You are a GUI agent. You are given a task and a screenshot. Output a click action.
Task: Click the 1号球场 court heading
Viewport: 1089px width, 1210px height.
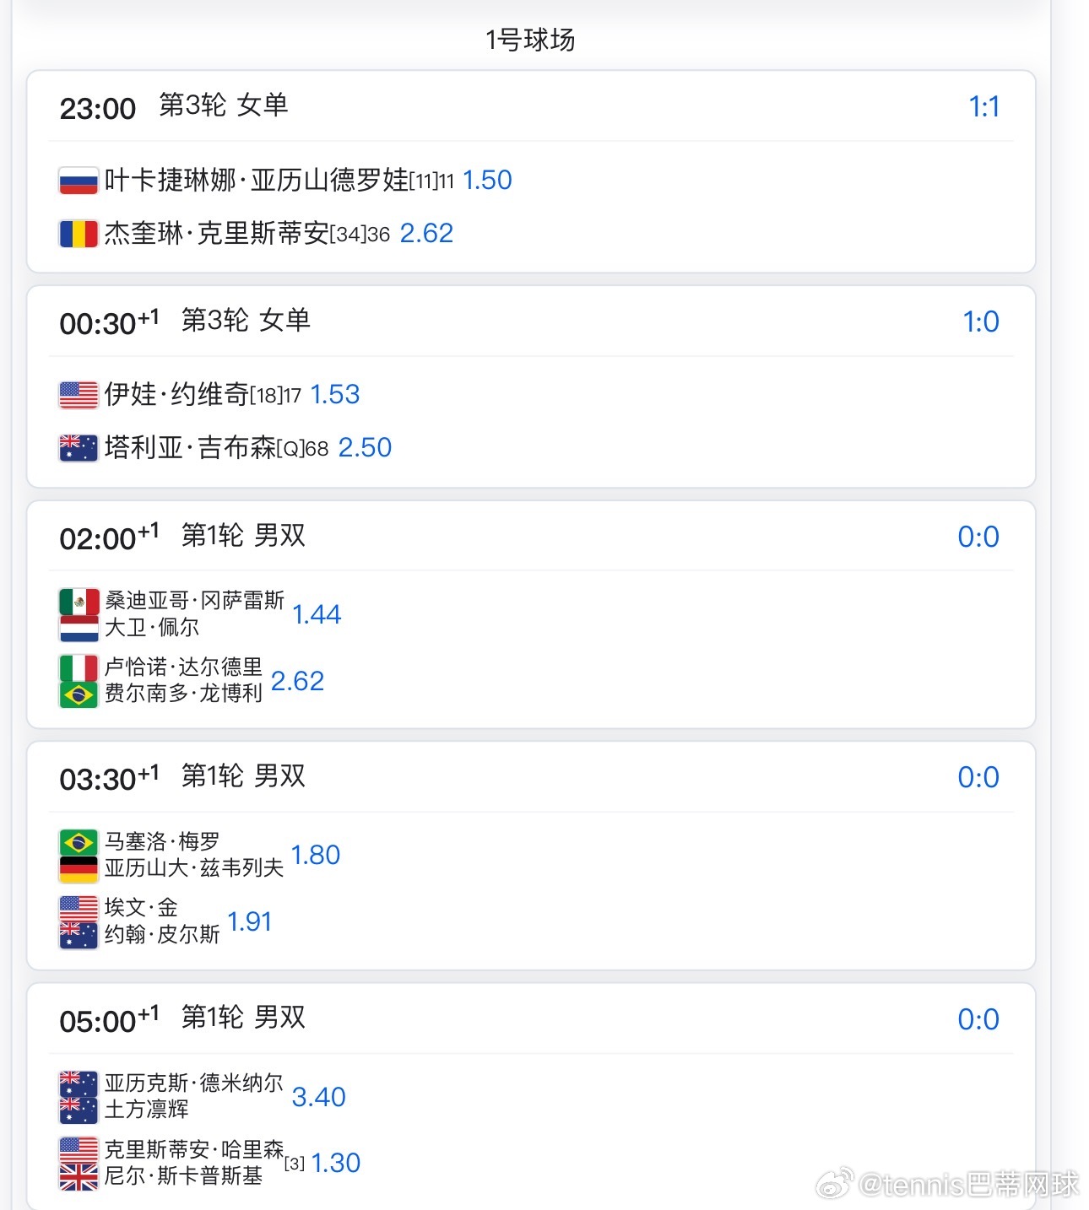(530, 40)
